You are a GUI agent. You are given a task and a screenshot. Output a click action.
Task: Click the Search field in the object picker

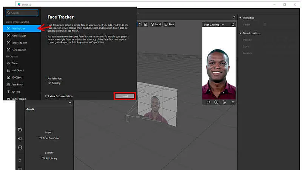[22, 13]
